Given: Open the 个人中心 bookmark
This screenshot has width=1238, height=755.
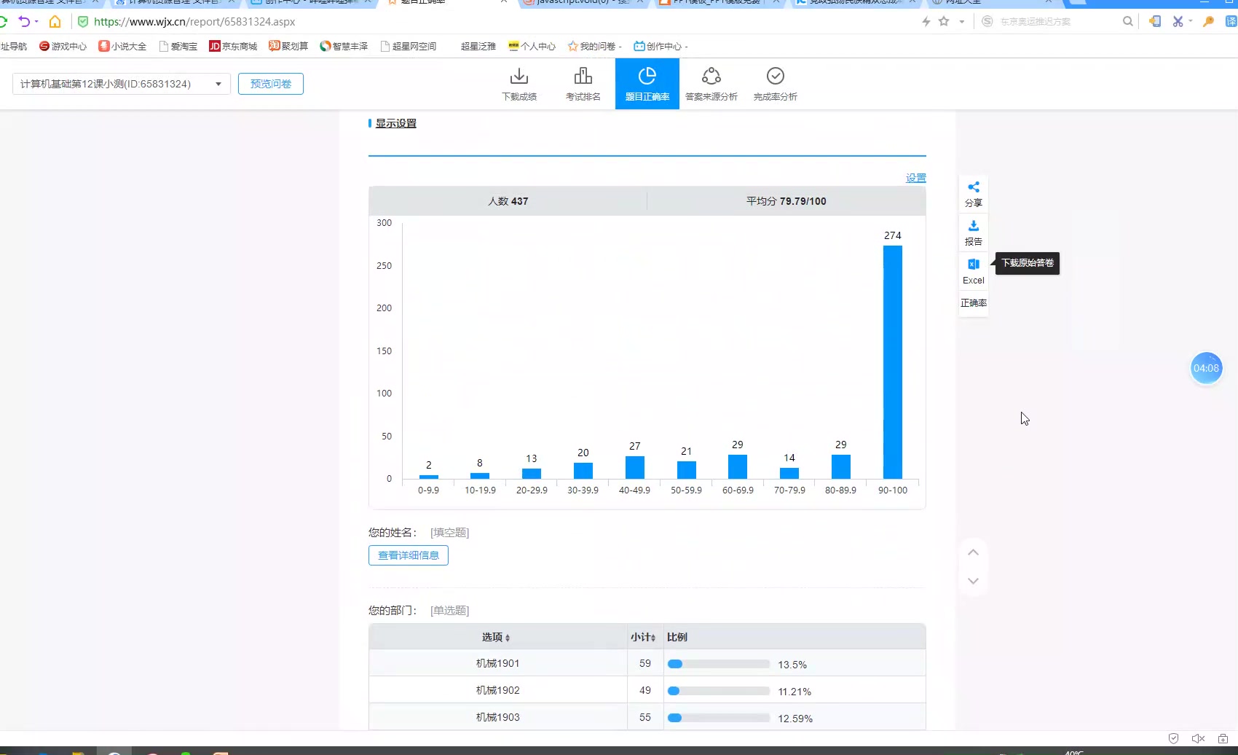Looking at the screenshot, I should click(x=532, y=46).
